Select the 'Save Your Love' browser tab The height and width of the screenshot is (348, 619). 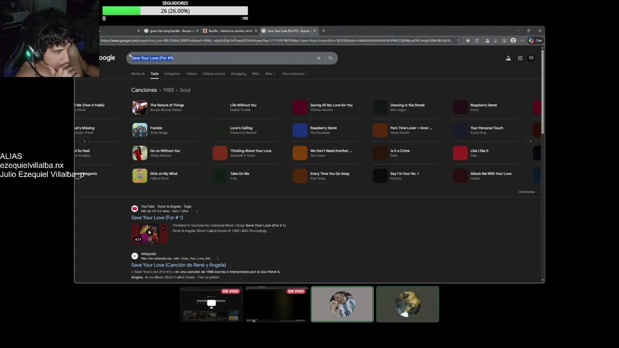[x=289, y=31]
